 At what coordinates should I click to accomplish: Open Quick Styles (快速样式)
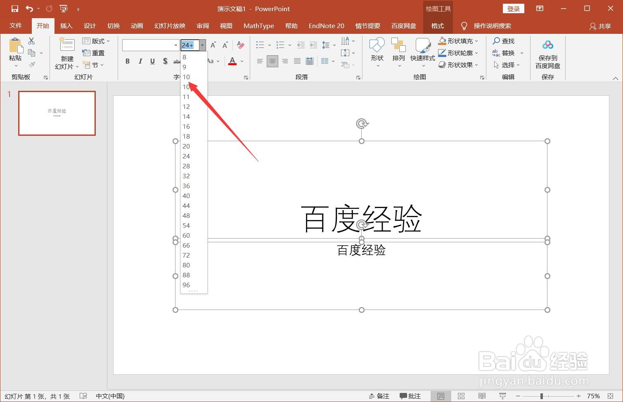tap(422, 52)
